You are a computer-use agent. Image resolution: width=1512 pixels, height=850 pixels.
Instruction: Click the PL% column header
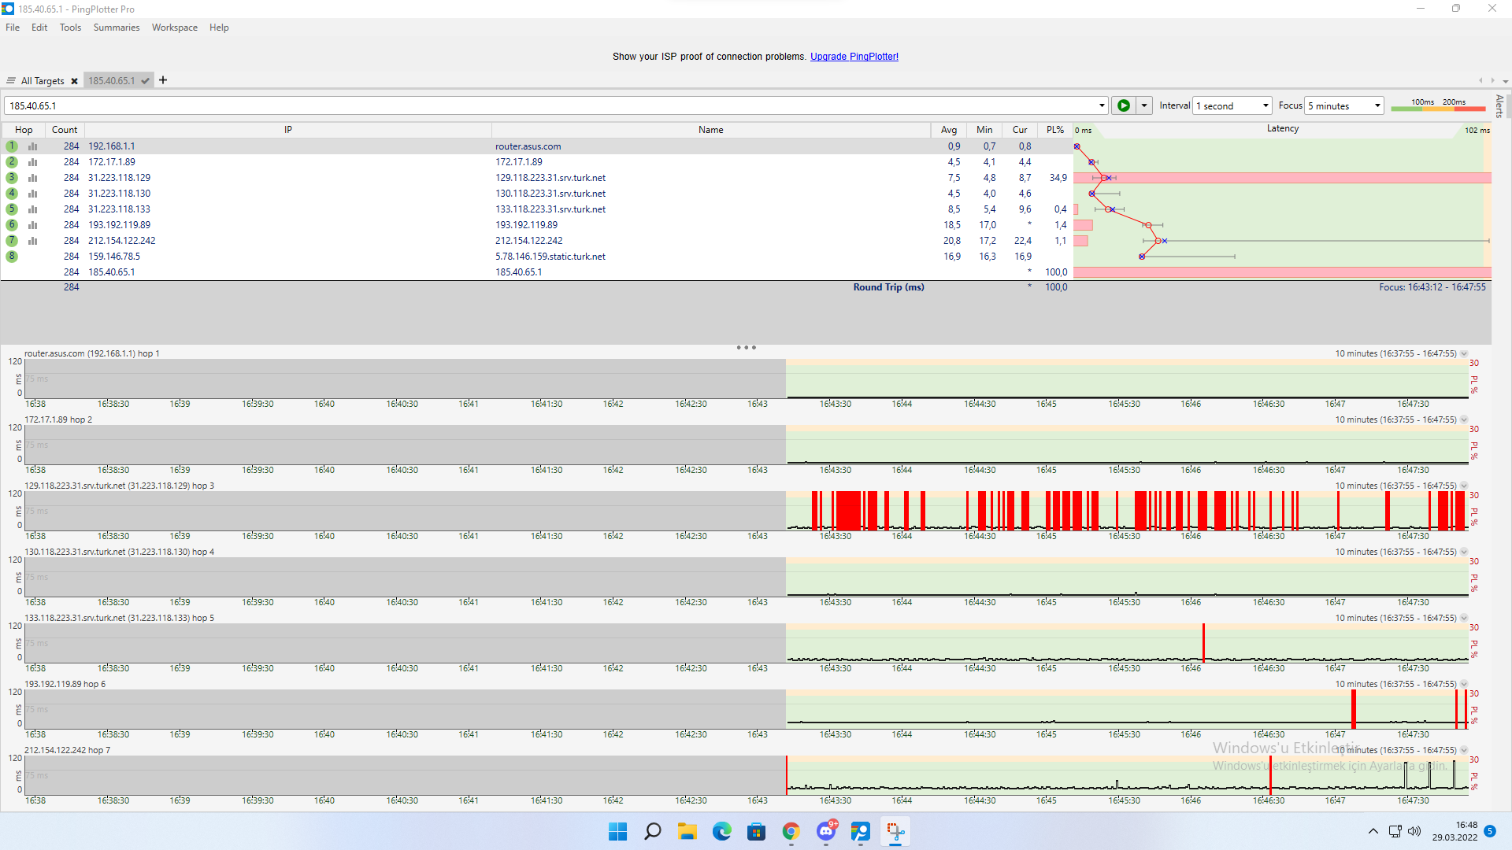click(1054, 130)
